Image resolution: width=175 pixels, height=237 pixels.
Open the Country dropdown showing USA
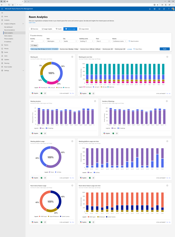coord(38,41)
